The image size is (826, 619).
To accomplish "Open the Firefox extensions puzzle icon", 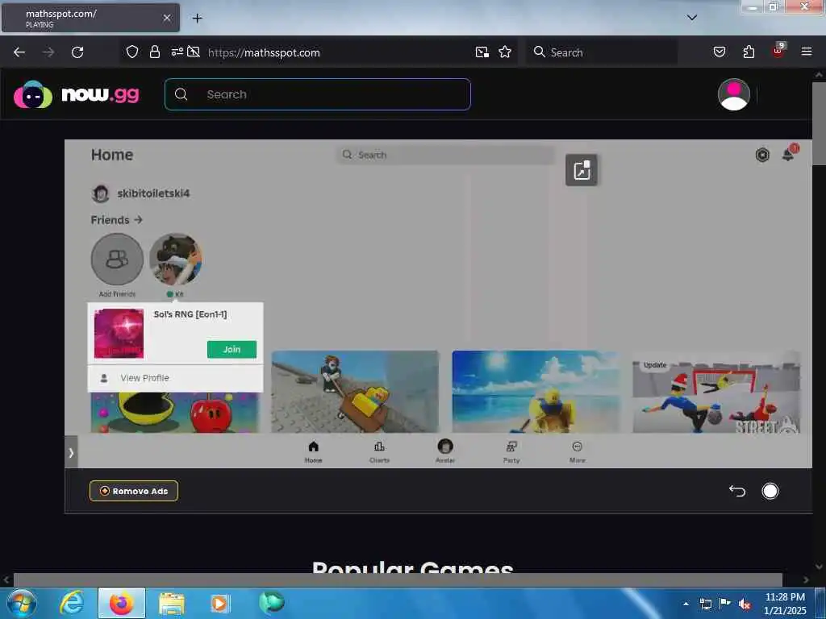I will click(749, 52).
